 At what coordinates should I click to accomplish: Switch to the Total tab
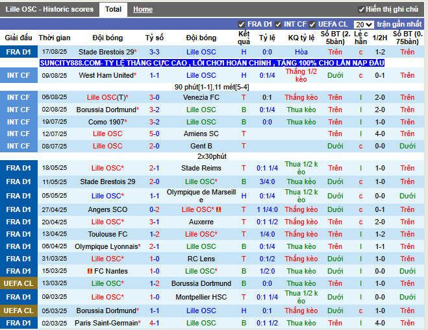[x=113, y=10]
